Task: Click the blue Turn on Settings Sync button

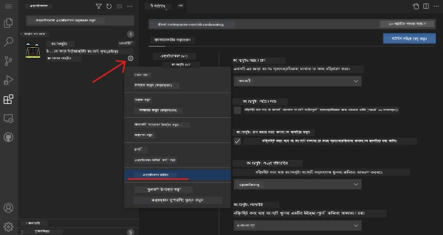Action: [x=409, y=38]
